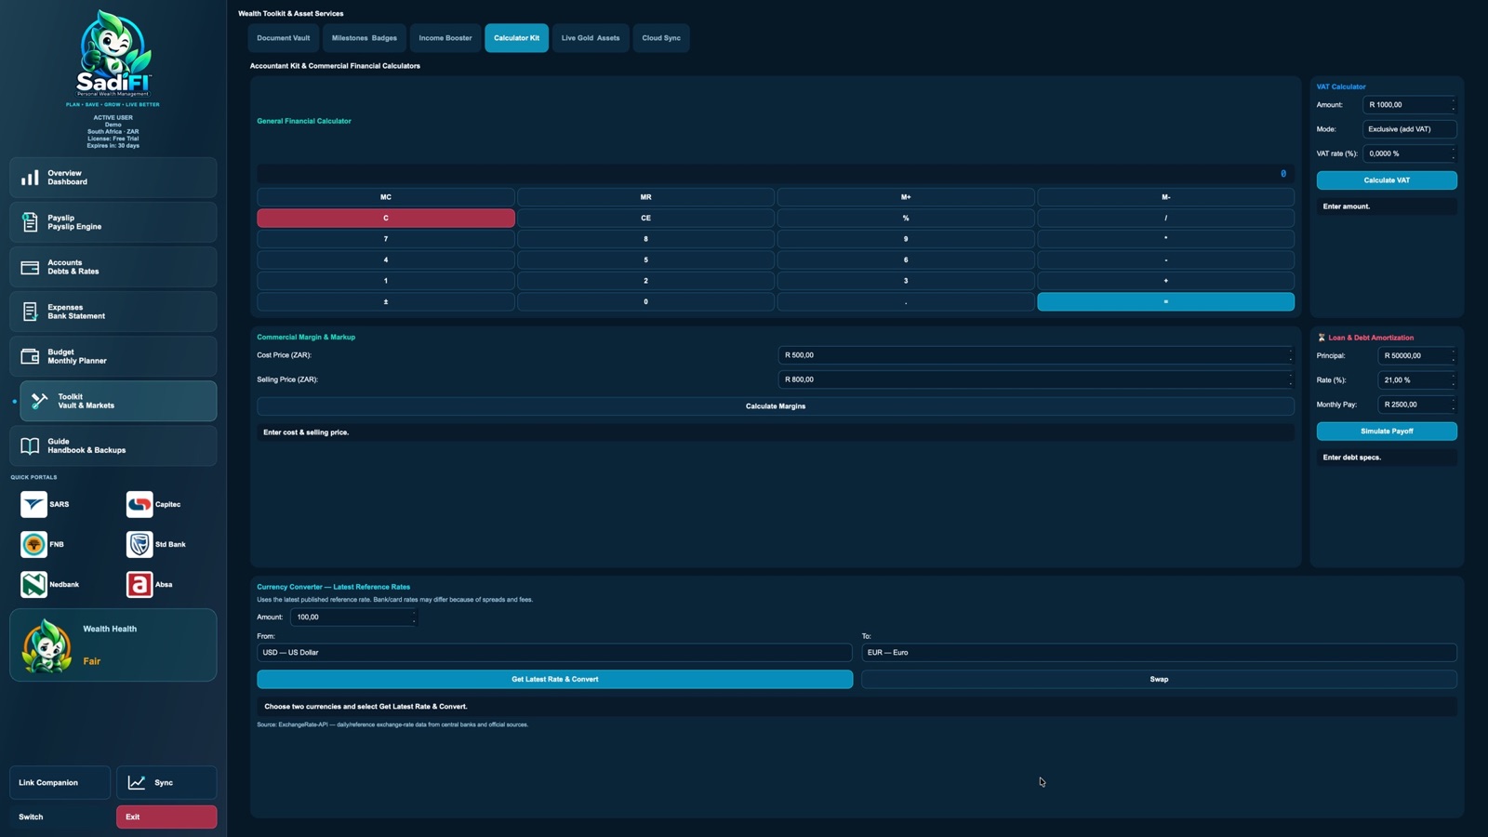This screenshot has width=1488, height=837.
Task: Increment the VAT rate stepper
Action: coord(1453,150)
